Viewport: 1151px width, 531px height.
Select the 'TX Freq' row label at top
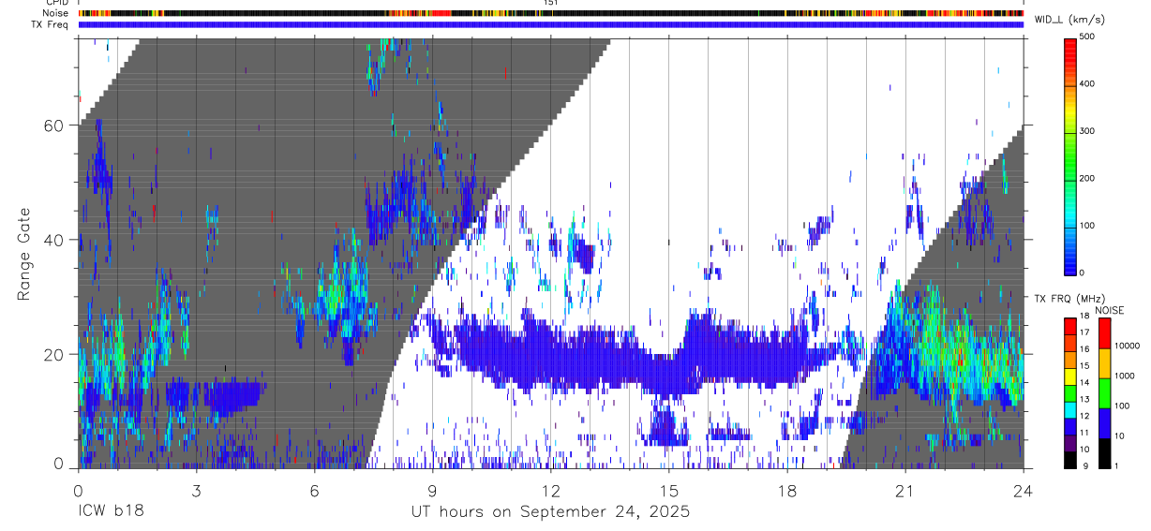51,24
